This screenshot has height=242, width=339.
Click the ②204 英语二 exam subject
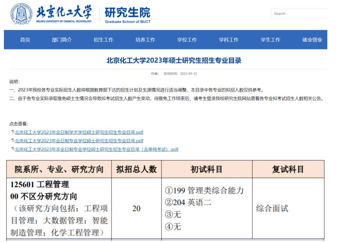[188, 202]
